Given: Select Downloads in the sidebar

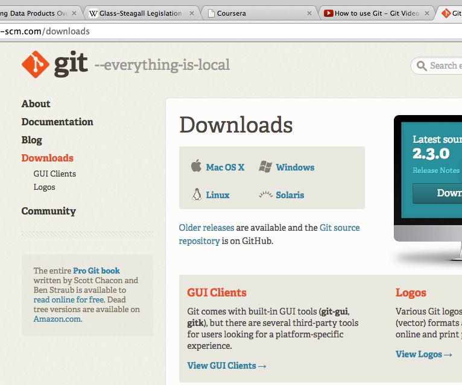Looking at the screenshot, I should click(x=48, y=158).
